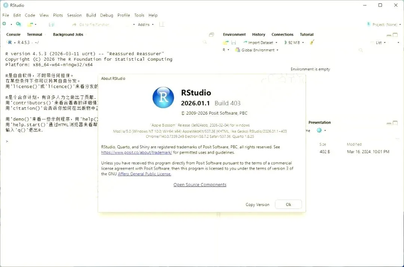Screen dimensions: 404x267
Task: Sort files by the Size column
Action: [x=323, y=144]
